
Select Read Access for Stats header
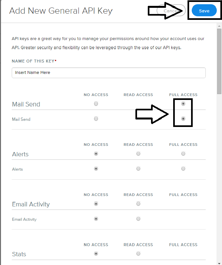(138, 254)
